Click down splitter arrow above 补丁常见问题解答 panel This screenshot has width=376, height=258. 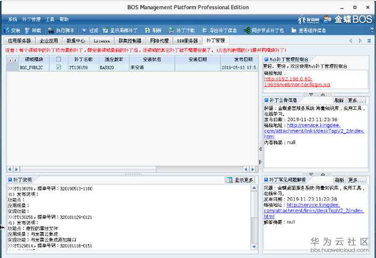pos(311,174)
